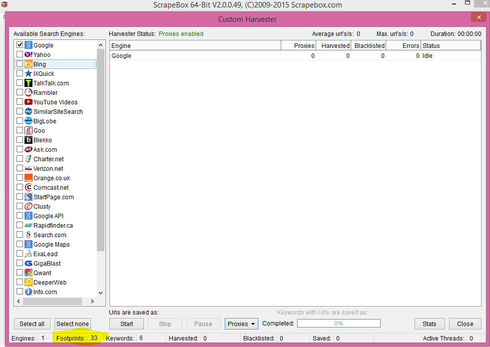Sort by the Errors column header
This screenshot has height=347, width=490.
[404, 45]
